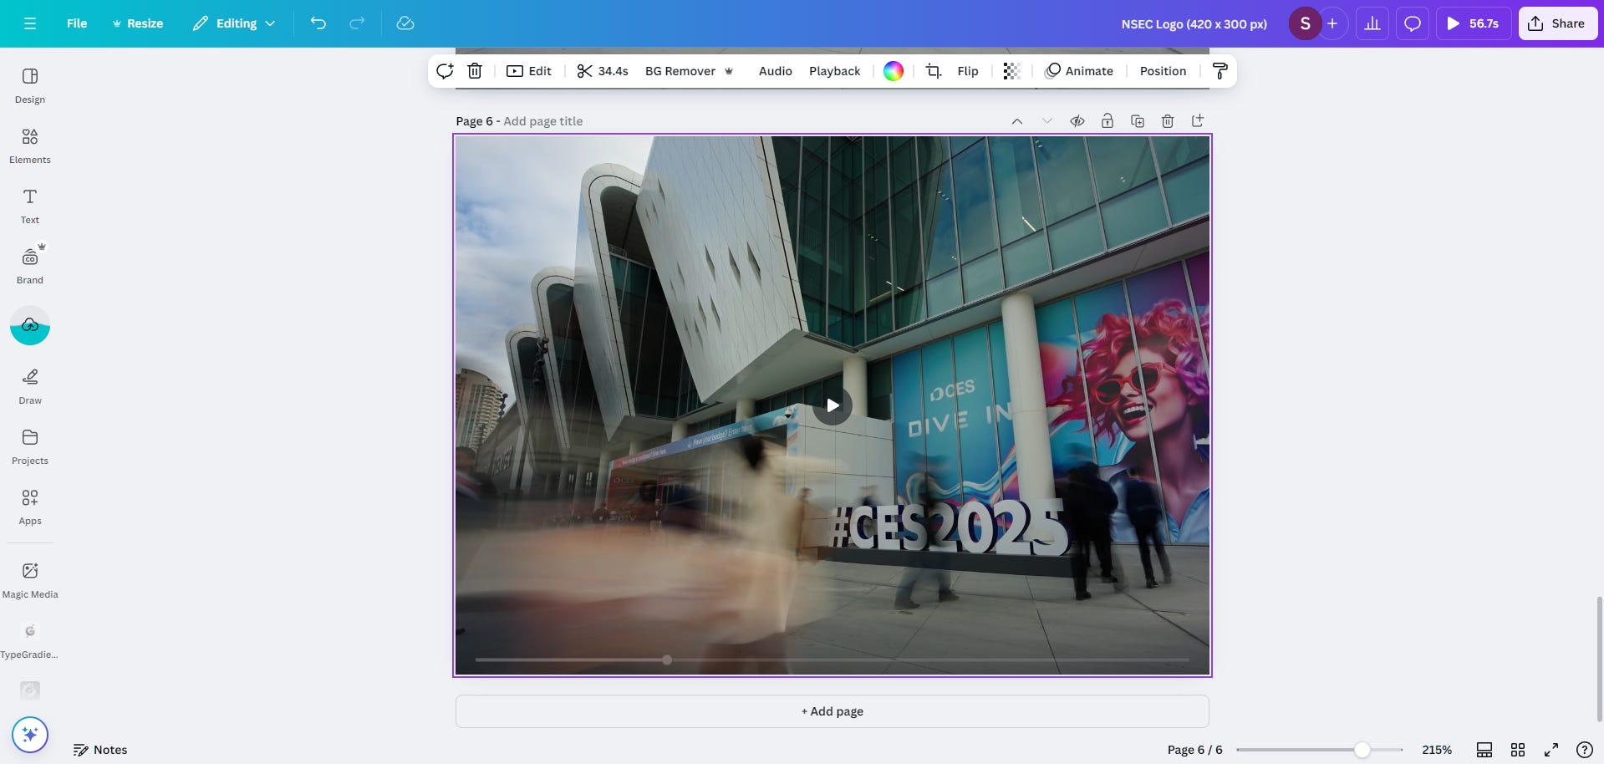Open Playback options

tap(834, 71)
